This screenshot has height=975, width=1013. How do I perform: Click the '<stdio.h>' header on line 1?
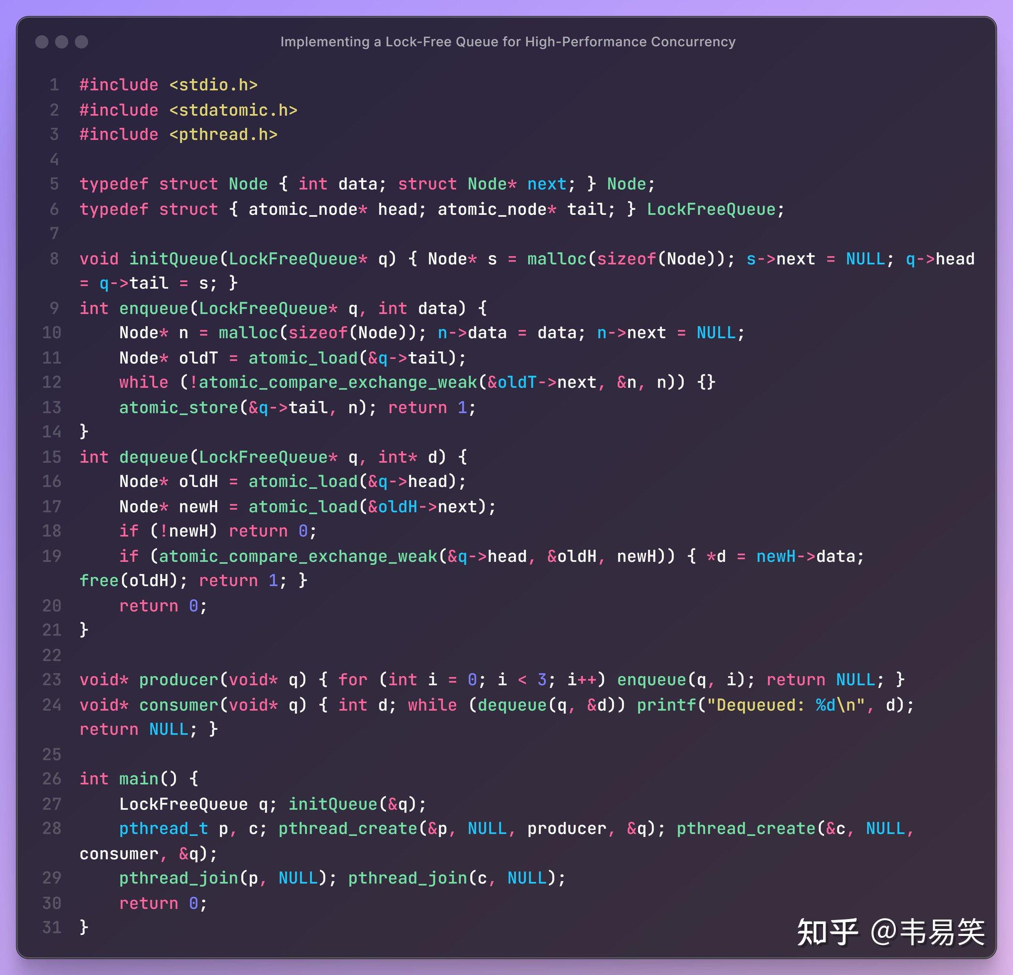pyautogui.click(x=214, y=85)
